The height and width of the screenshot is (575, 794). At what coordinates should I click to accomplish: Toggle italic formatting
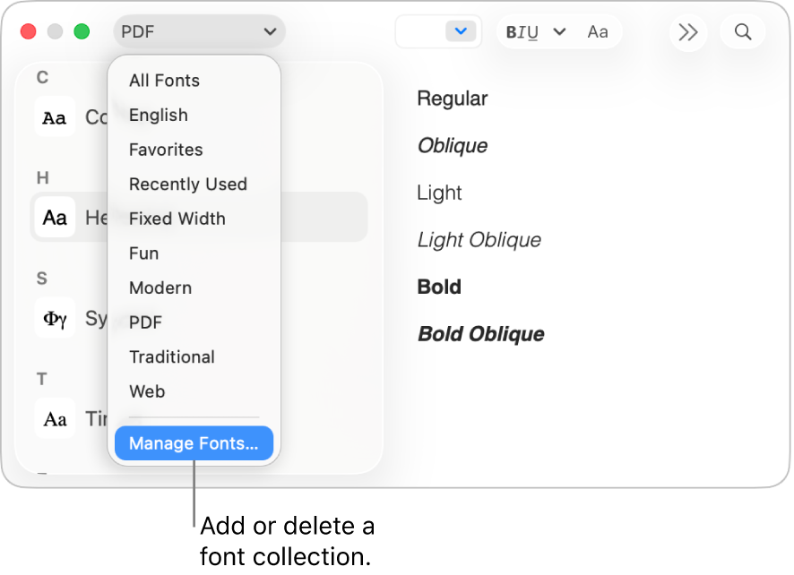pos(522,31)
